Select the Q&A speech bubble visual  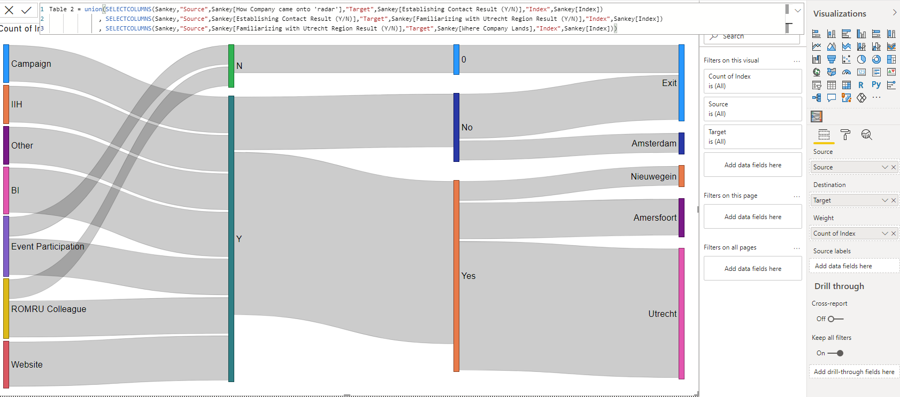832,98
